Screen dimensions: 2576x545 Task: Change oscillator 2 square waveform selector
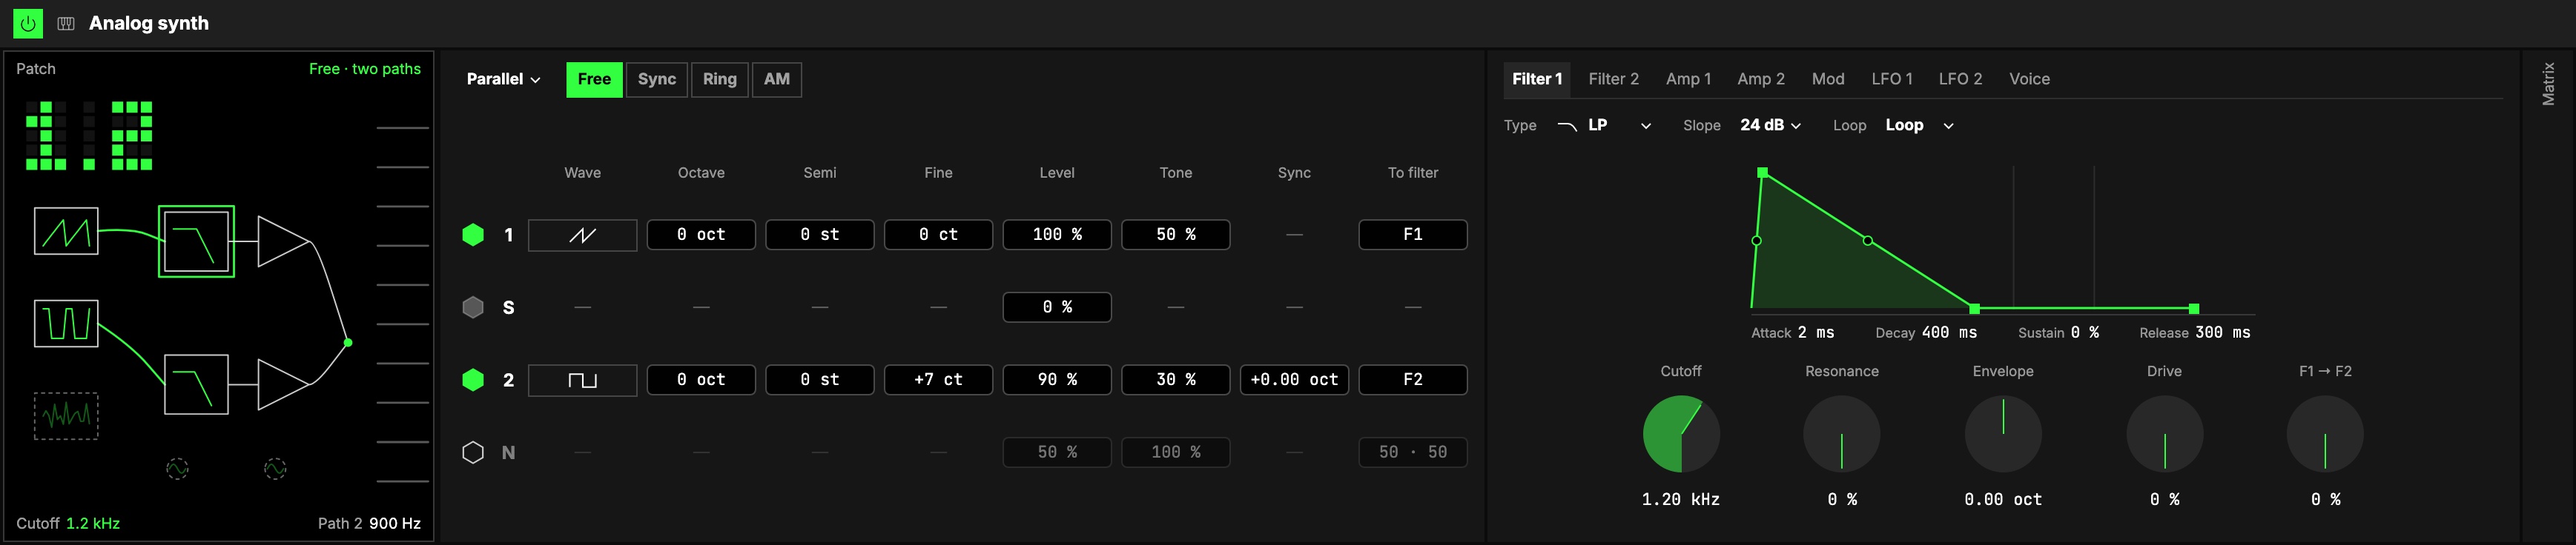tap(582, 381)
